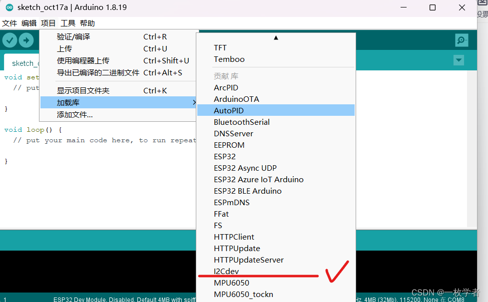The width and height of the screenshot is (488, 302).
Task: Close the Arduino window
Action: point(462,7)
